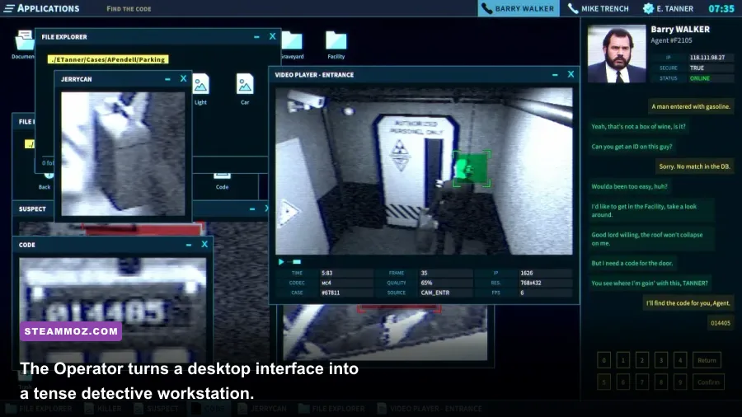
Task: Switch to the Mike Trench call tab
Action: pyautogui.click(x=599, y=8)
